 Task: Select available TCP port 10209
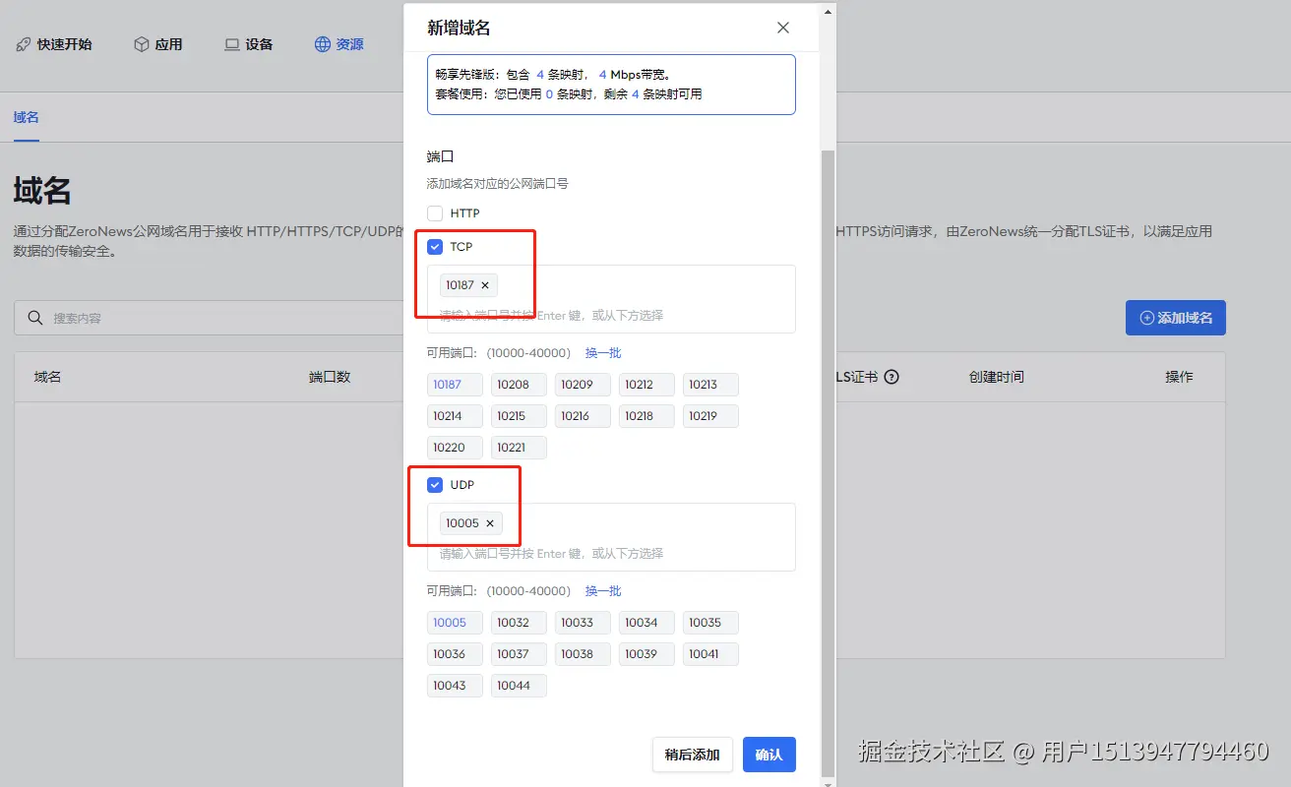point(583,385)
